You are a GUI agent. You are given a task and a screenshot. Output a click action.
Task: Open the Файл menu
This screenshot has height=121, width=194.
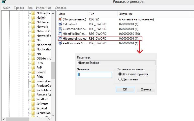7,8
